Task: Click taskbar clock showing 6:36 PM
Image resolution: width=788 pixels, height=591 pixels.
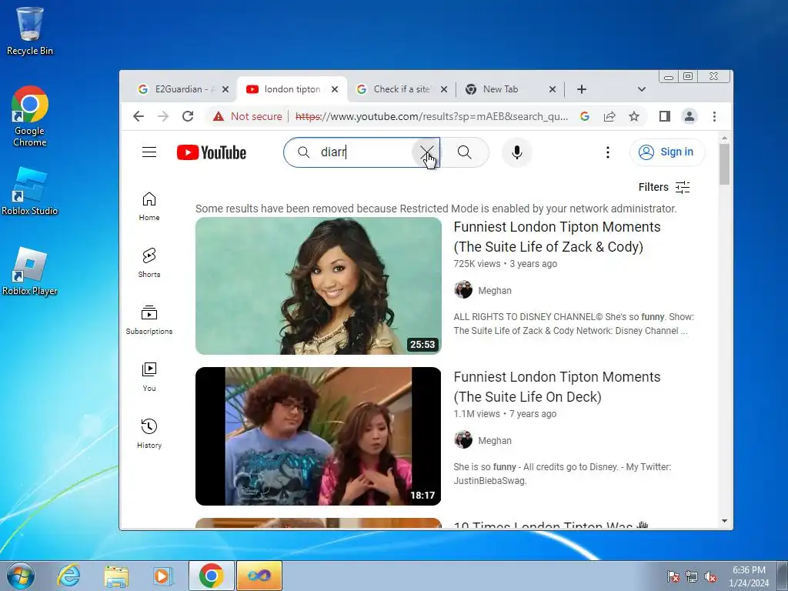Action: tap(749, 576)
